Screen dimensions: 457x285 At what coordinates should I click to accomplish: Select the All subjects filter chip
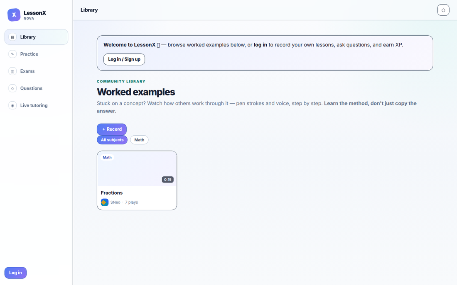(112, 140)
